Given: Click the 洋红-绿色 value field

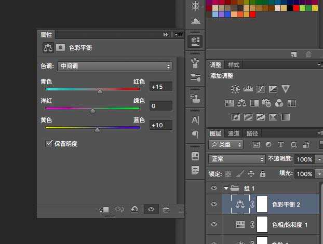Looking at the screenshot, I should 160,106.
